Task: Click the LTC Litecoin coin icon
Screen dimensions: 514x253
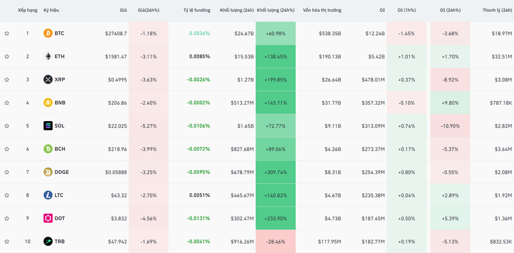Action: pos(48,195)
